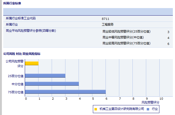Click the 公司风险预警评分 axis label

(x=15, y=64)
